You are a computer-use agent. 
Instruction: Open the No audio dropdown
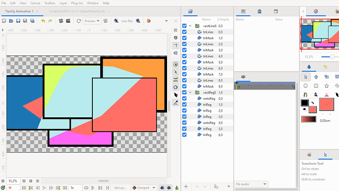pyautogui.click(x=251, y=184)
